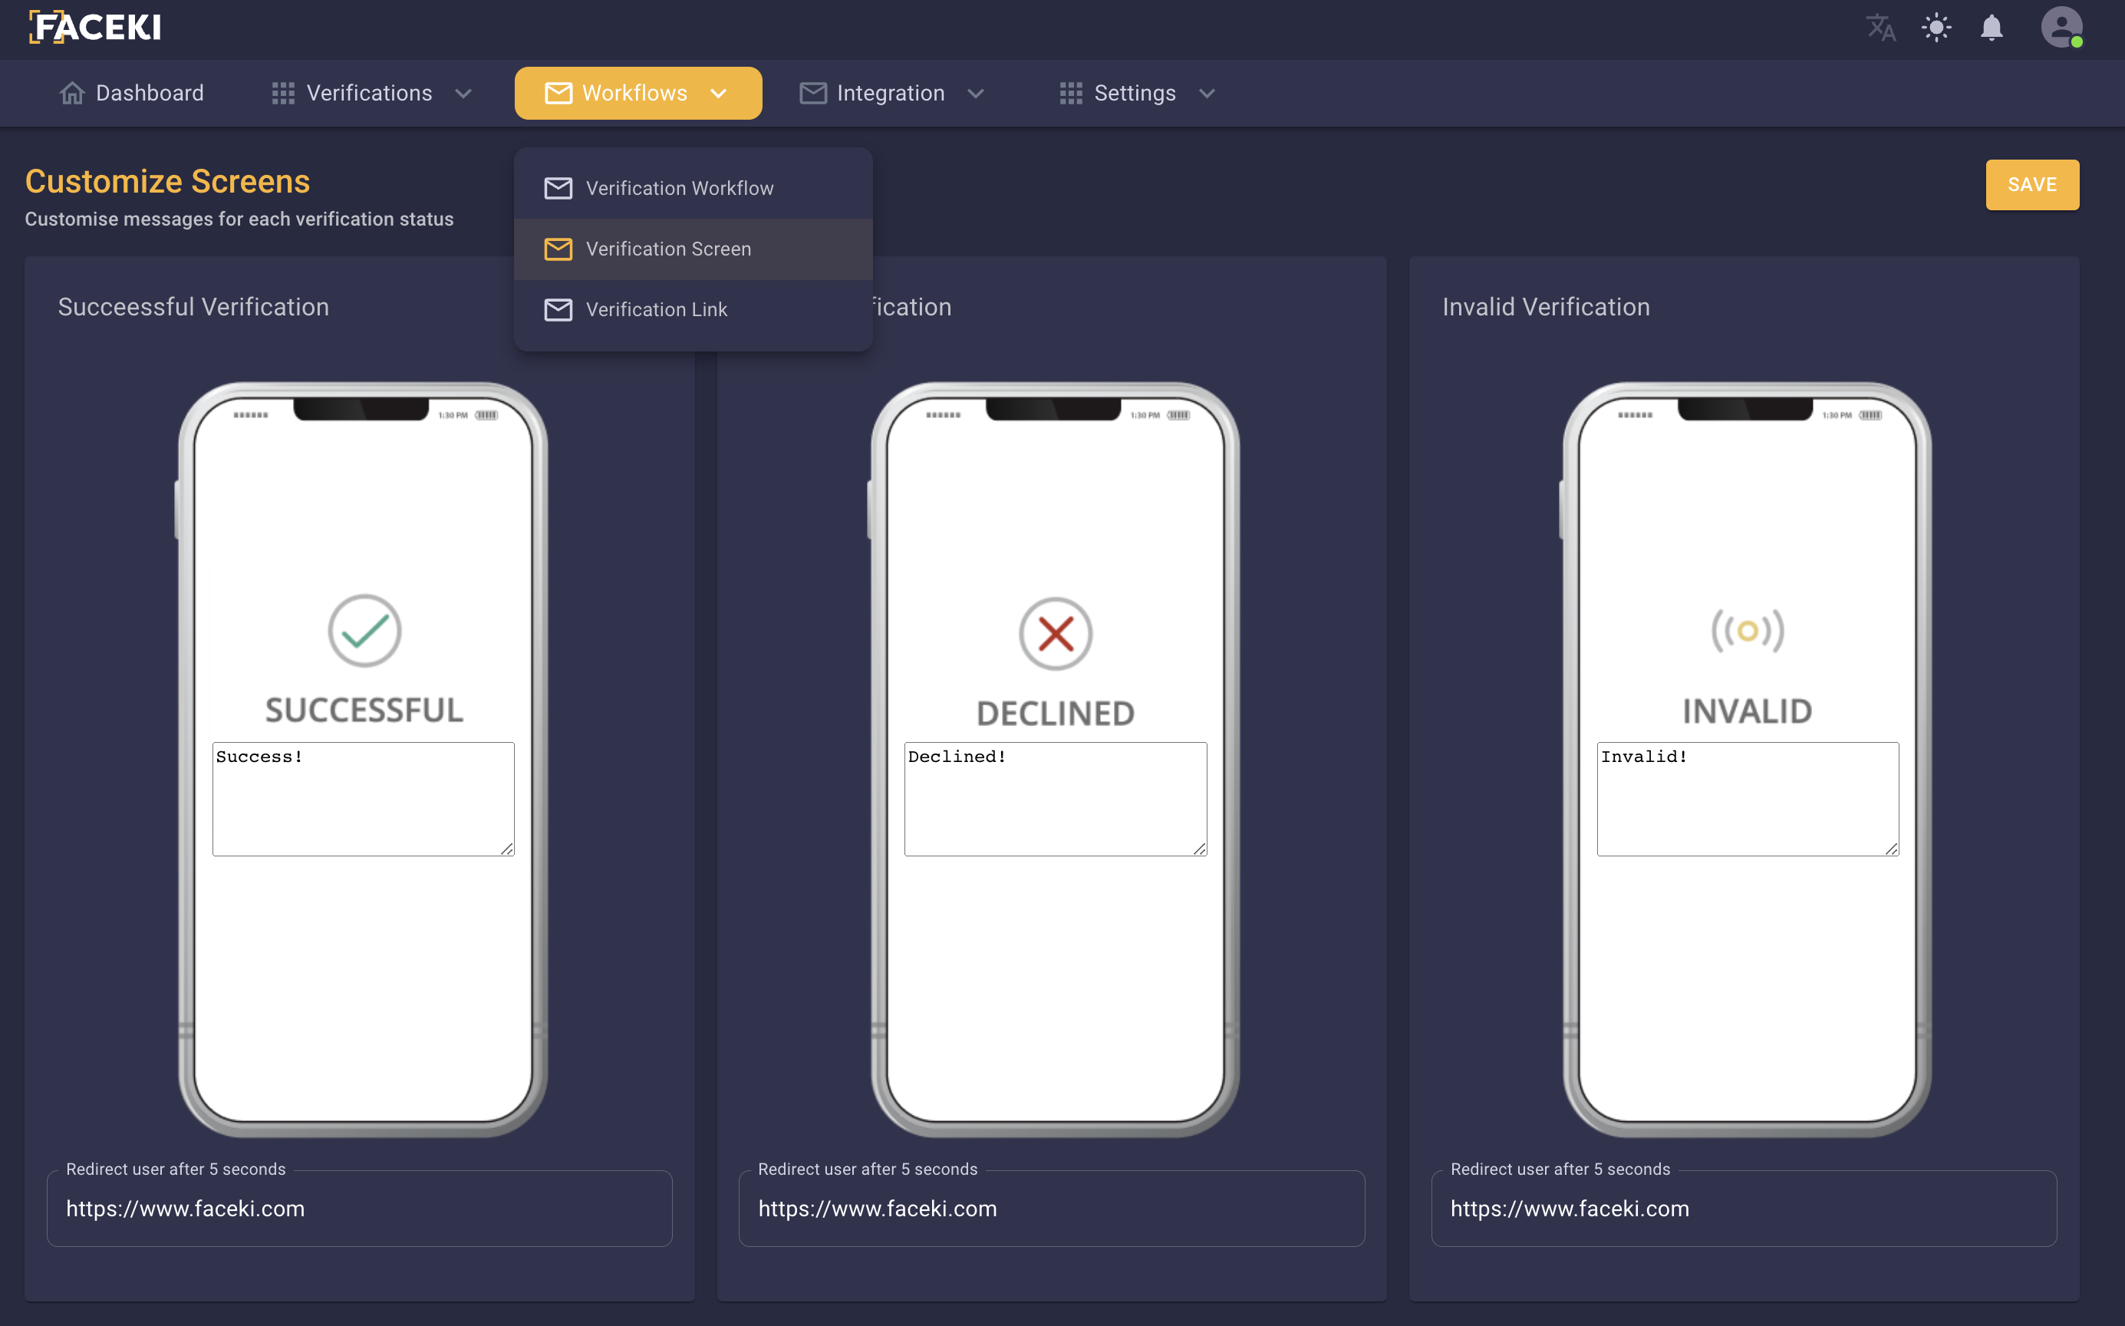This screenshot has height=1326, width=2125.
Task: Expand the Integration dropdown chevron
Action: (x=976, y=93)
